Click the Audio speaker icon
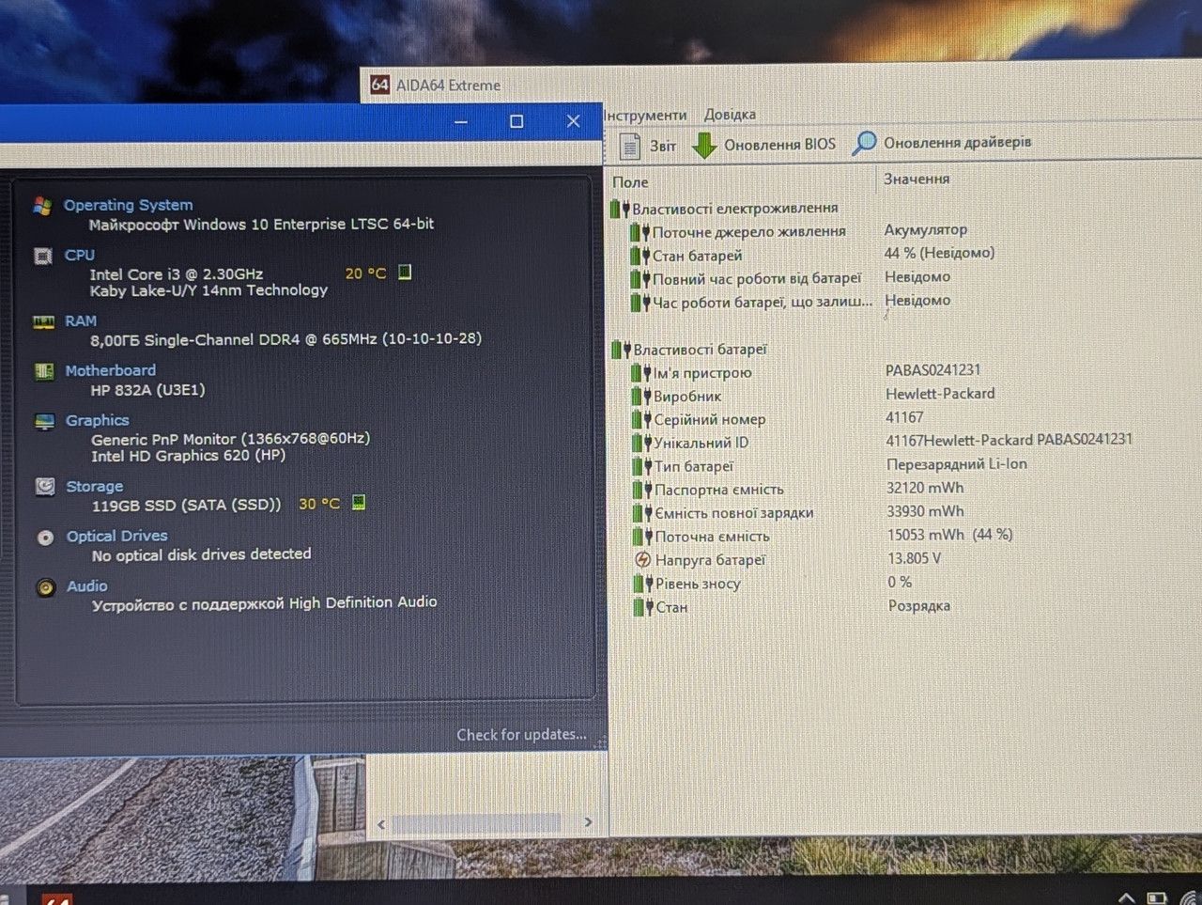 [46, 587]
